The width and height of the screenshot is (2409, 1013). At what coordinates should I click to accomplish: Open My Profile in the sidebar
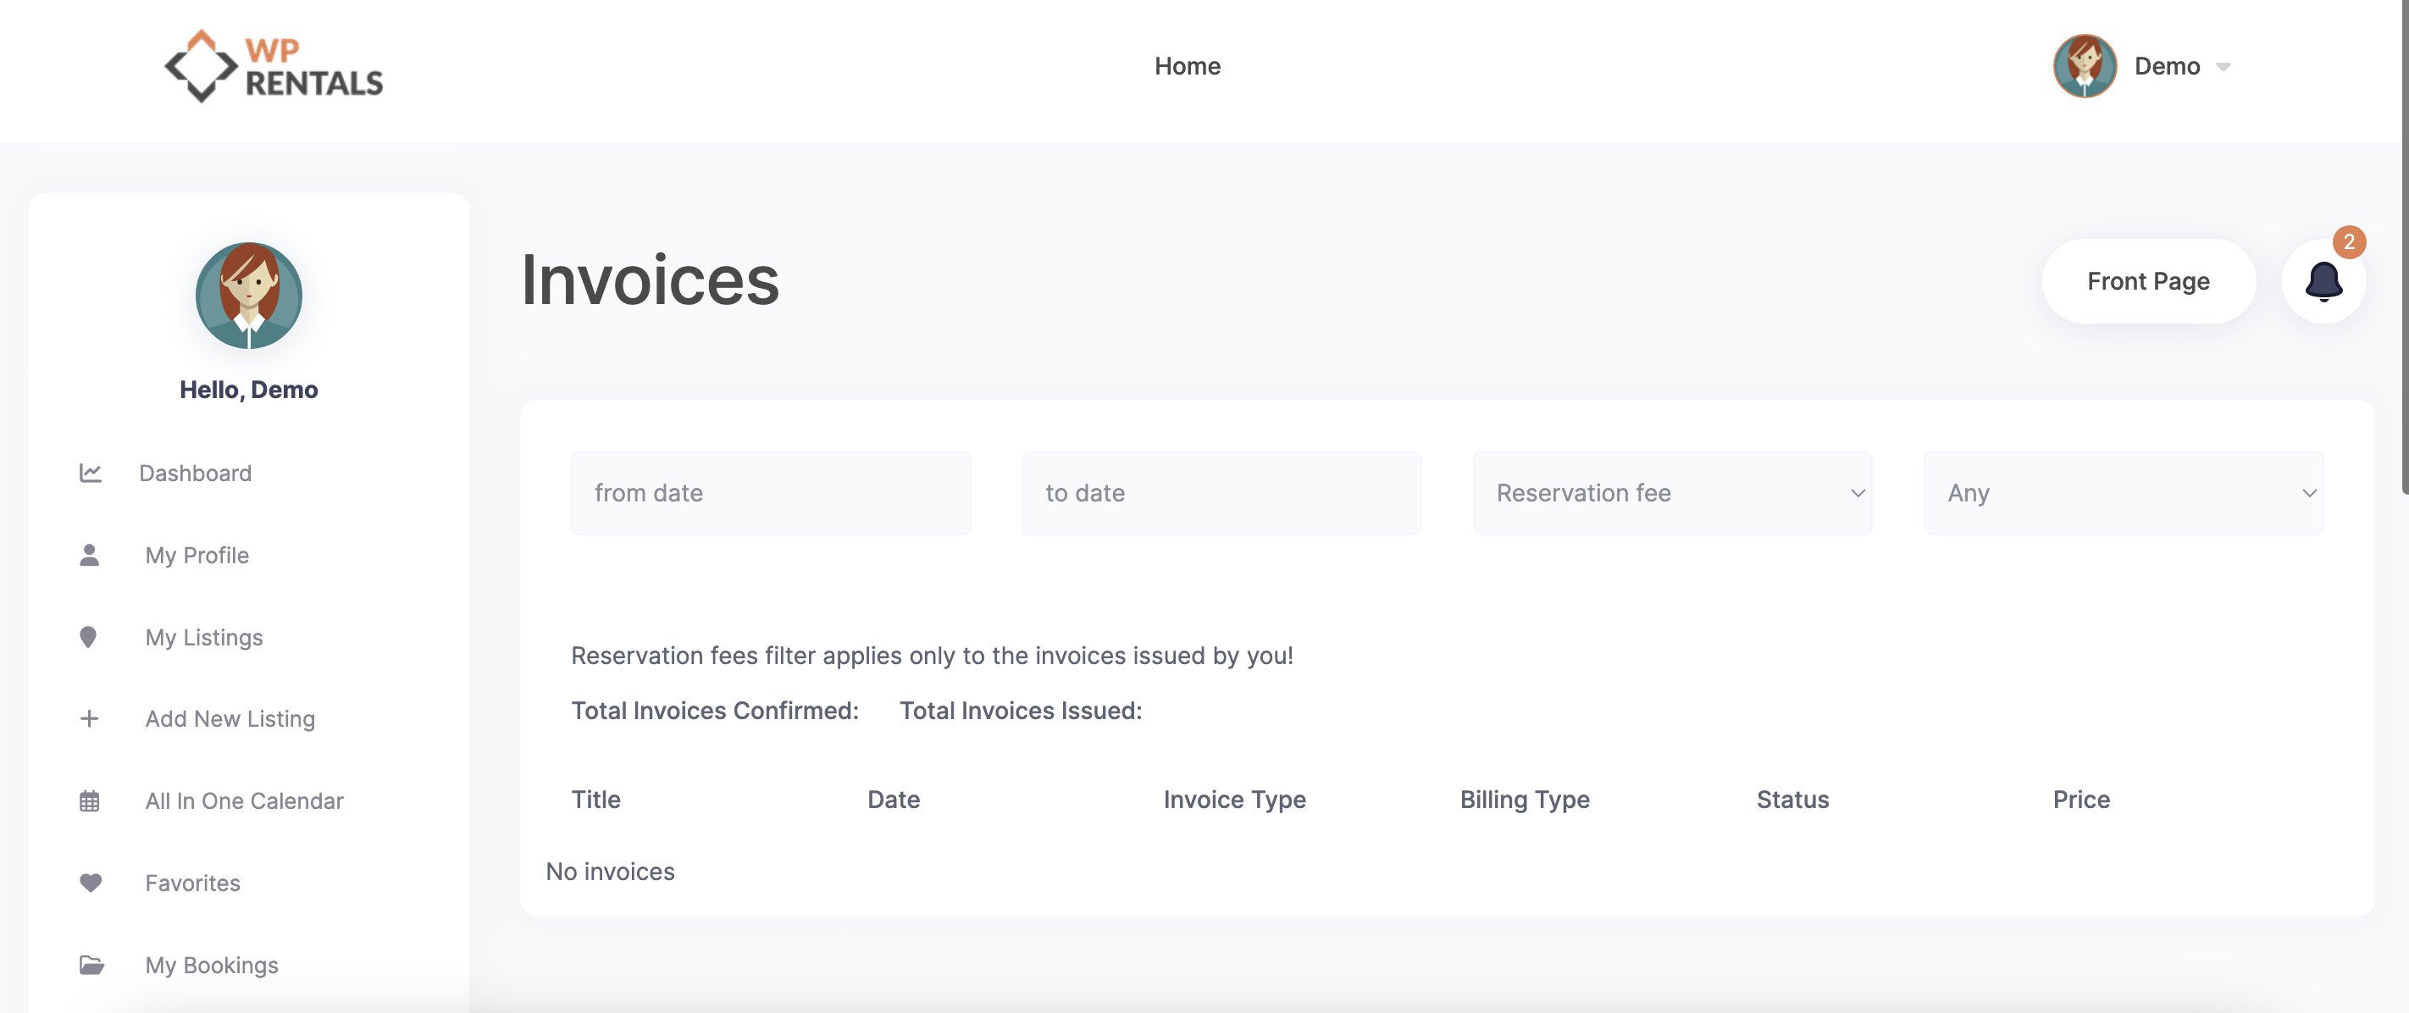[197, 556]
